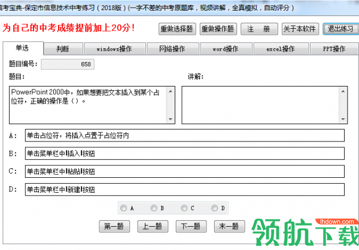The height and width of the screenshot is (250, 359).
Task: Jump to last question 末一题
Action: point(229,226)
